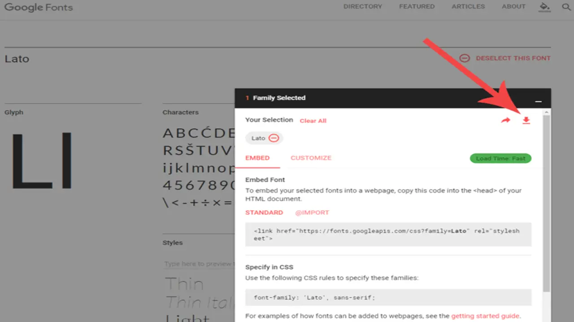The height and width of the screenshot is (322, 574).
Task: Open the Directory nav item
Action: point(363,7)
